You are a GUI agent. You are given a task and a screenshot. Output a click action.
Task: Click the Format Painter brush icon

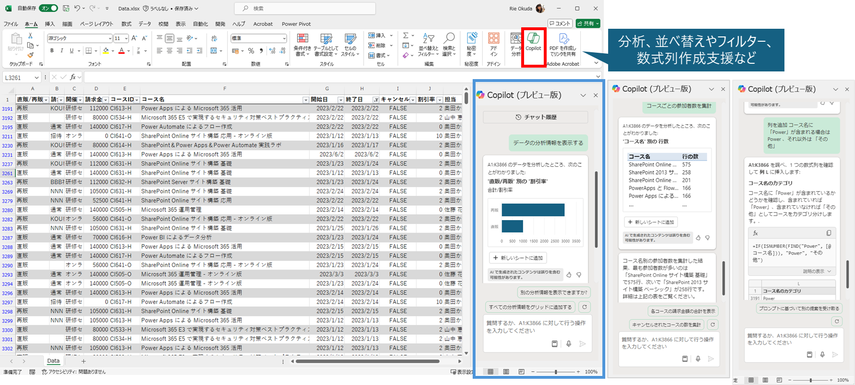[31, 55]
